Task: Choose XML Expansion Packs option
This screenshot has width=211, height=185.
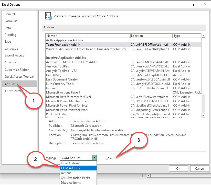Action: tap(78, 178)
